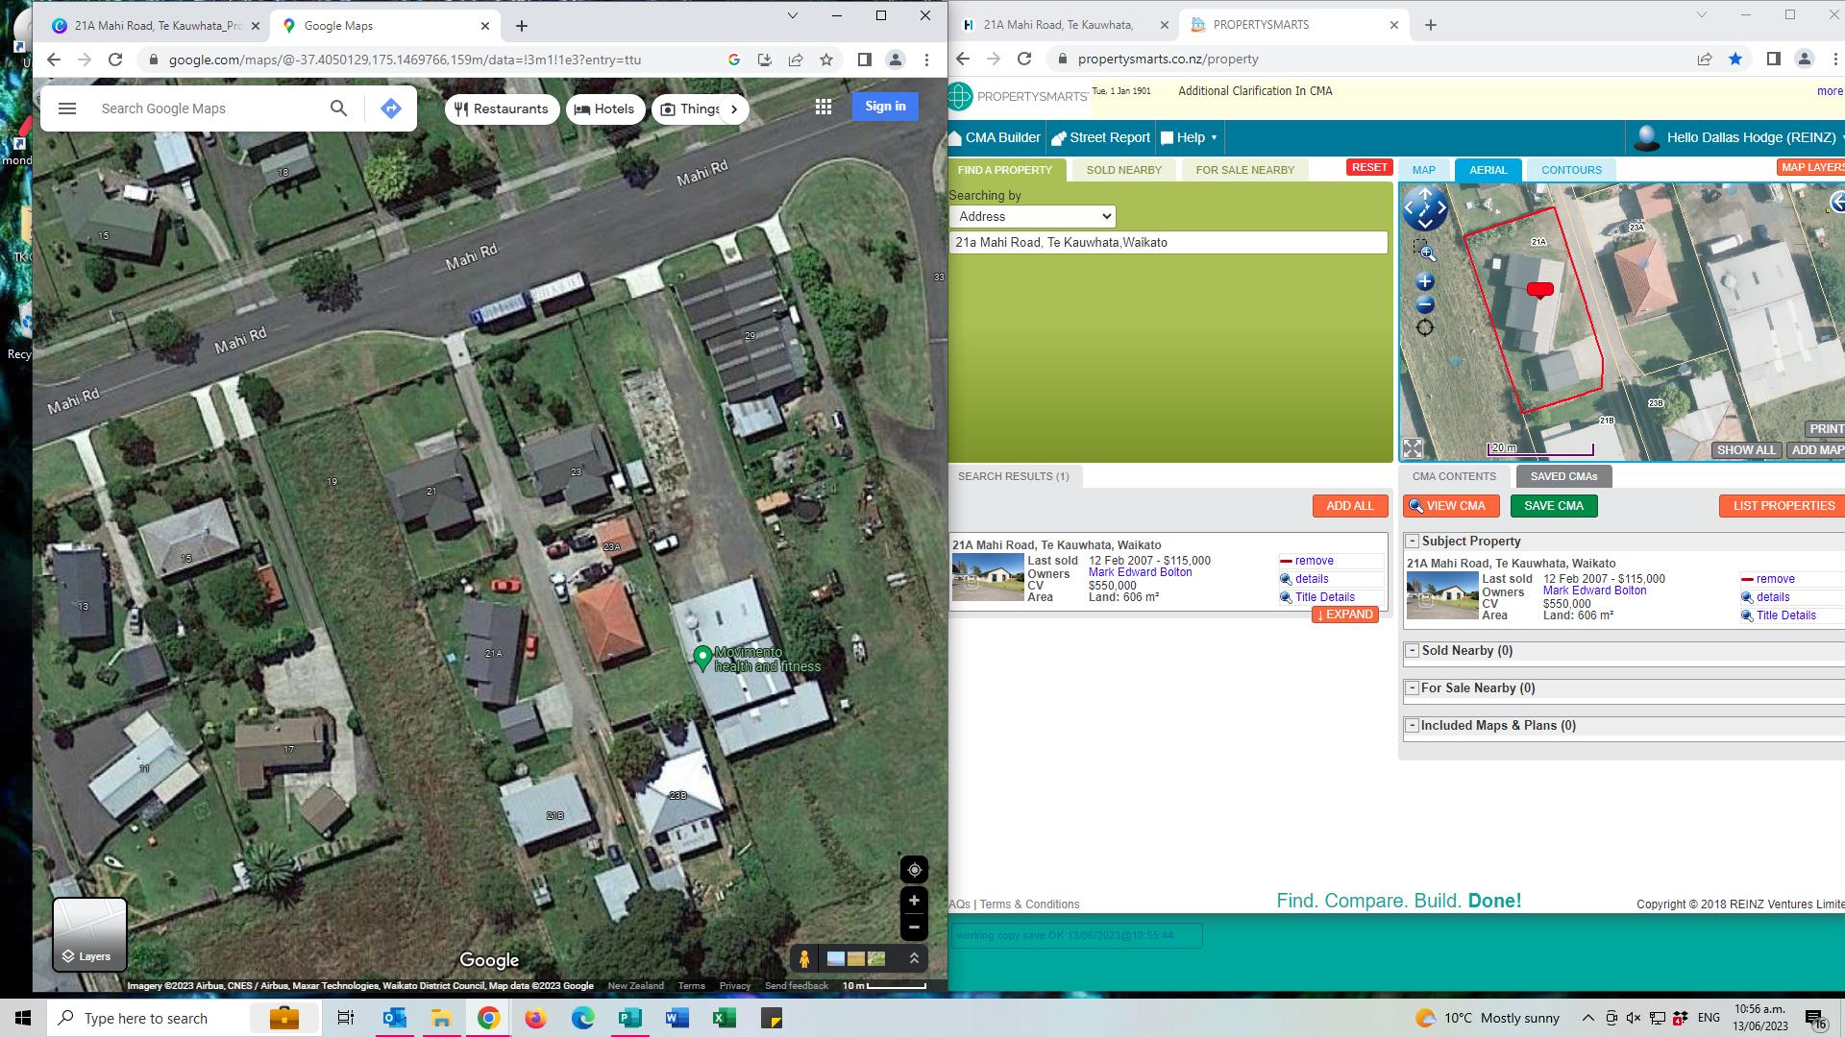Select the zoom-to-area box tool
Viewport: 1845px width, 1037px height.
[x=1425, y=252]
